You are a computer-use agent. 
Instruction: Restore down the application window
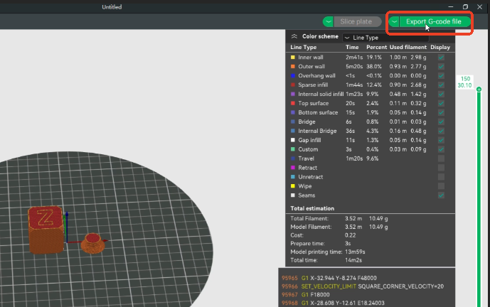(465, 7)
